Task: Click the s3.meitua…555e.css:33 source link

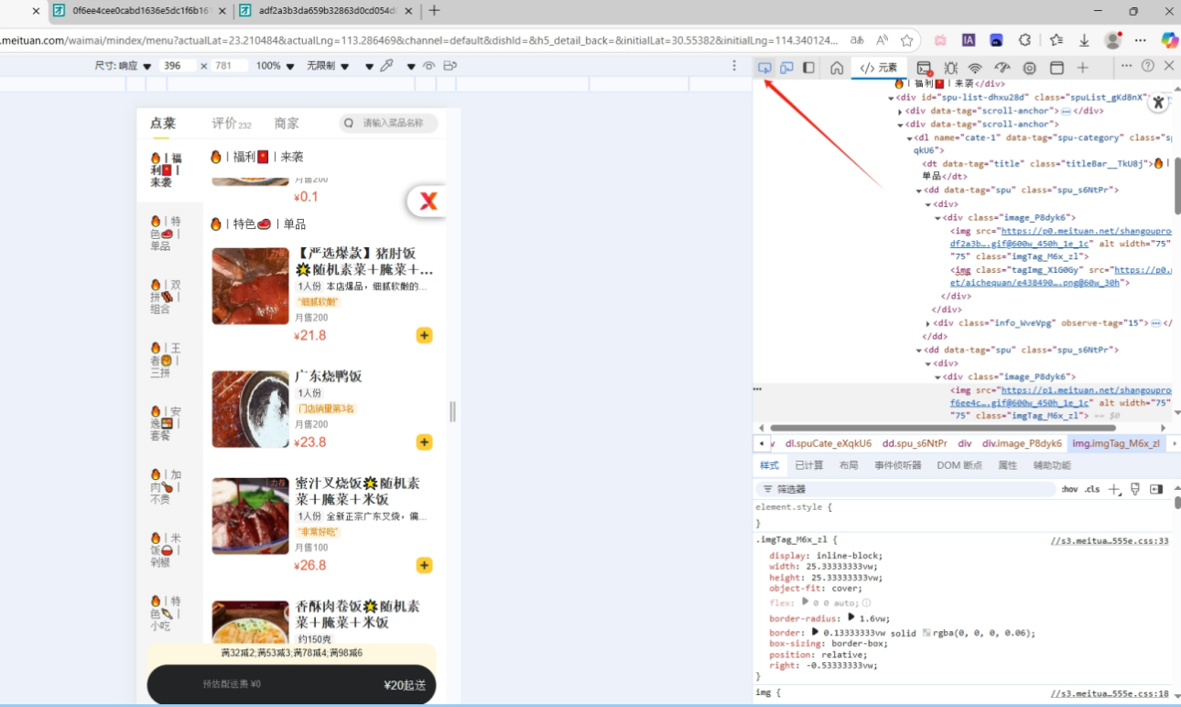Action: [x=1110, y=540]
